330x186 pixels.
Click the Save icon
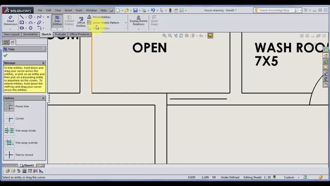pyautogui.click(x=135, y=10)
